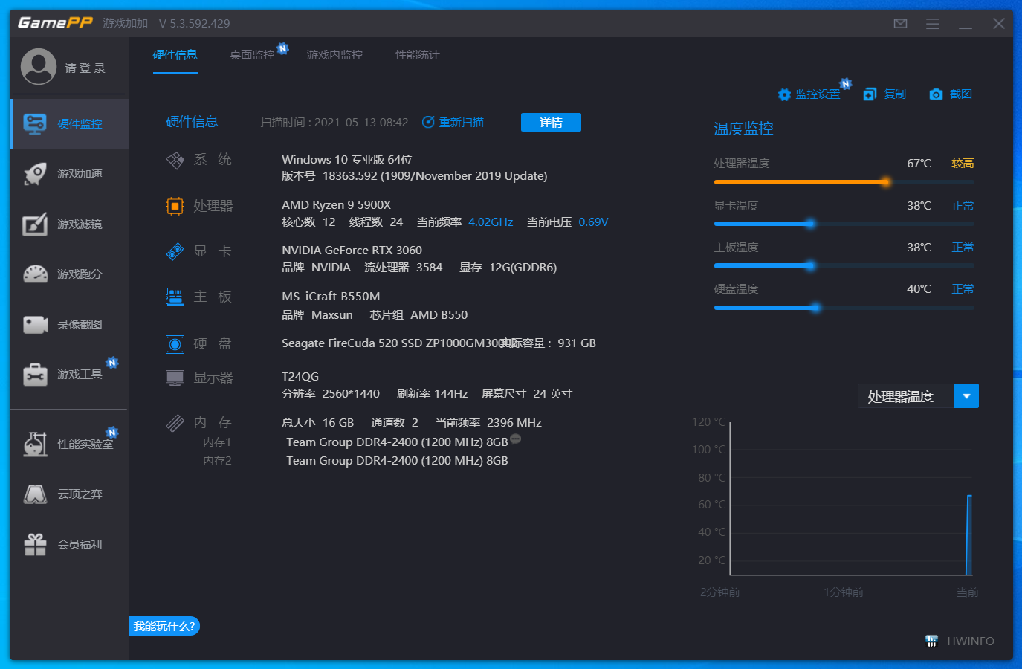Click the voltage value 0.69V

(593, 222)
